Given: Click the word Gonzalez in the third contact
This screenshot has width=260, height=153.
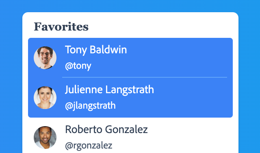Looking at the screenshot, I should point(126,129).
